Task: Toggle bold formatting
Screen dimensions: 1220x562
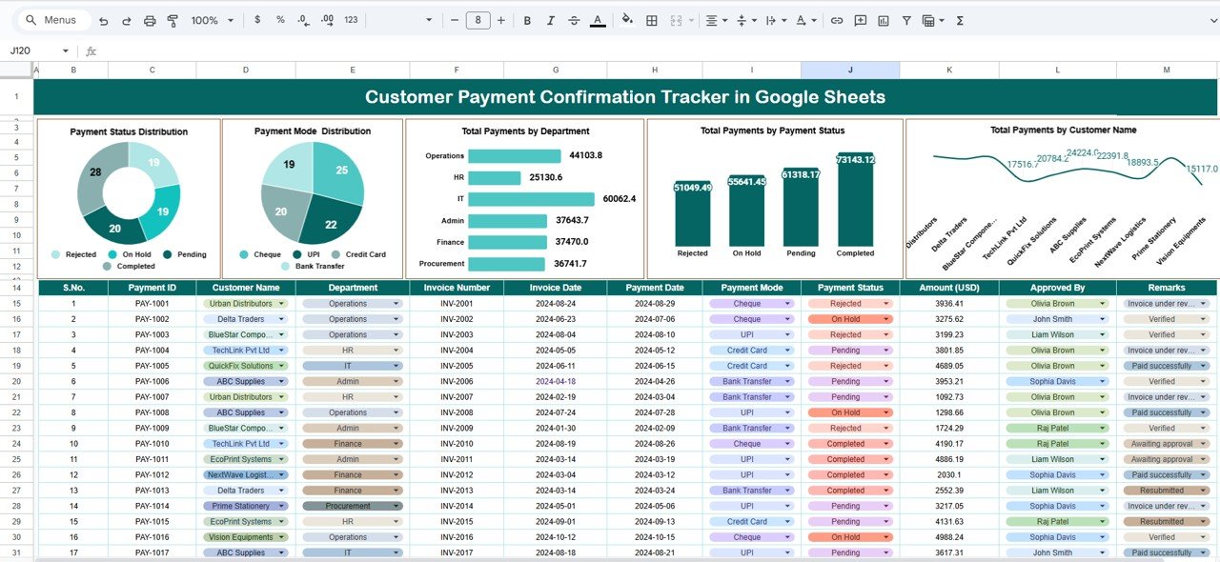Action: 526,19
